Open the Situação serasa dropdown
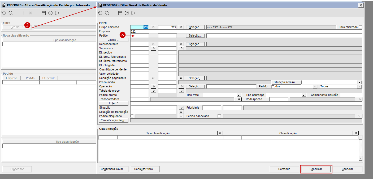373x179 pixels. [x=359, y=82]
